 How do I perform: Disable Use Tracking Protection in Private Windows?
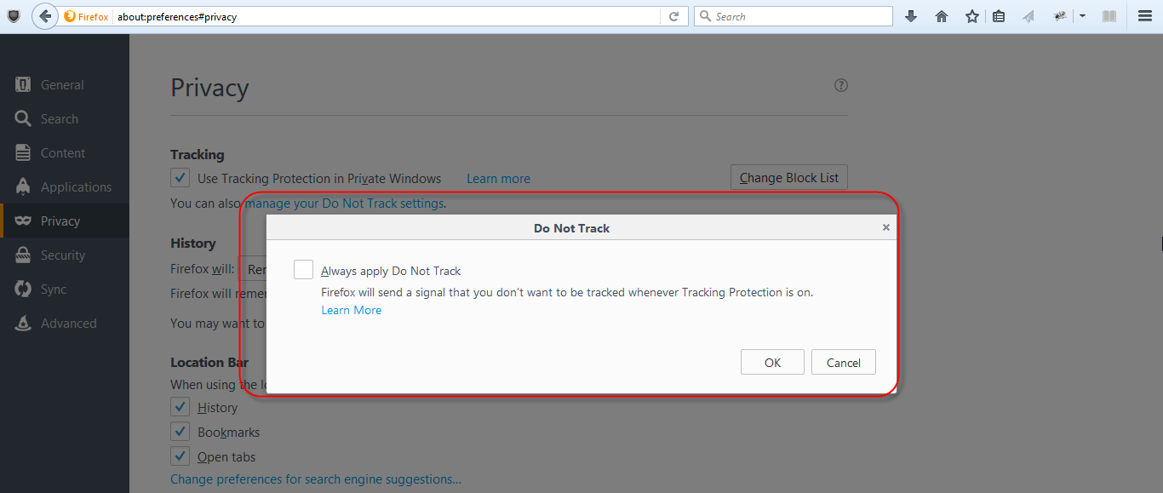click(180, 177)
